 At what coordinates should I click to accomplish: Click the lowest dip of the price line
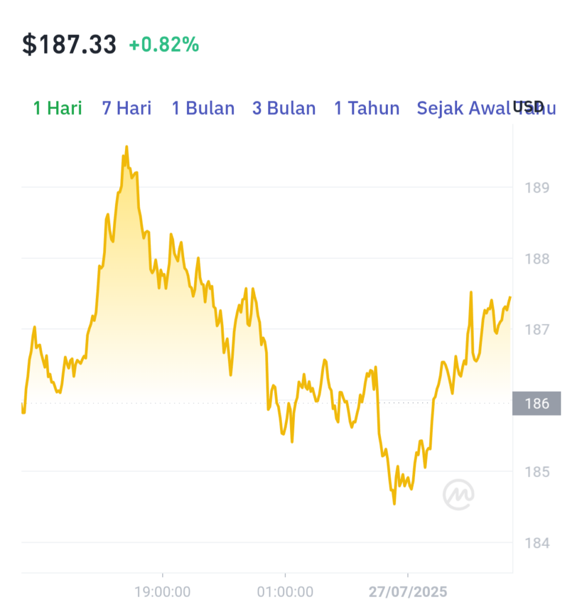pyautogui.click(x=394, y=503)
